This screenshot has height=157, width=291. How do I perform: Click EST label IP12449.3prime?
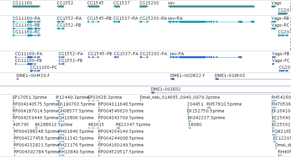click(72, 97)
